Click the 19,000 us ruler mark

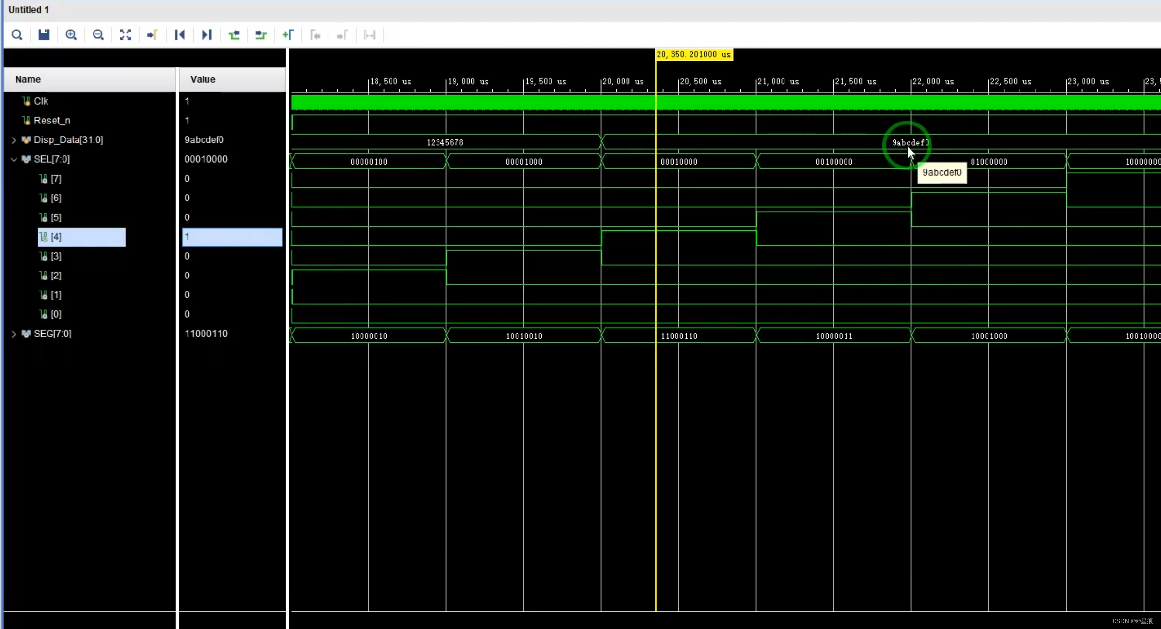pos(468,82)
